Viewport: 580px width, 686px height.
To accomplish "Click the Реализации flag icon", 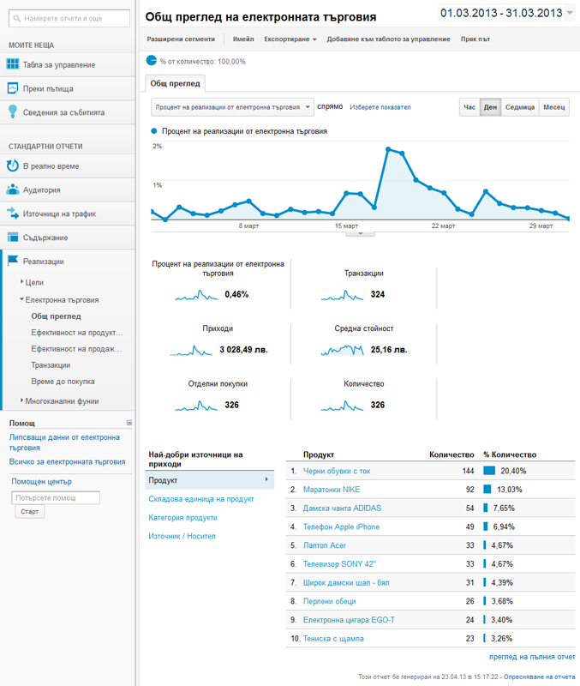I will (x=13, y=262).
